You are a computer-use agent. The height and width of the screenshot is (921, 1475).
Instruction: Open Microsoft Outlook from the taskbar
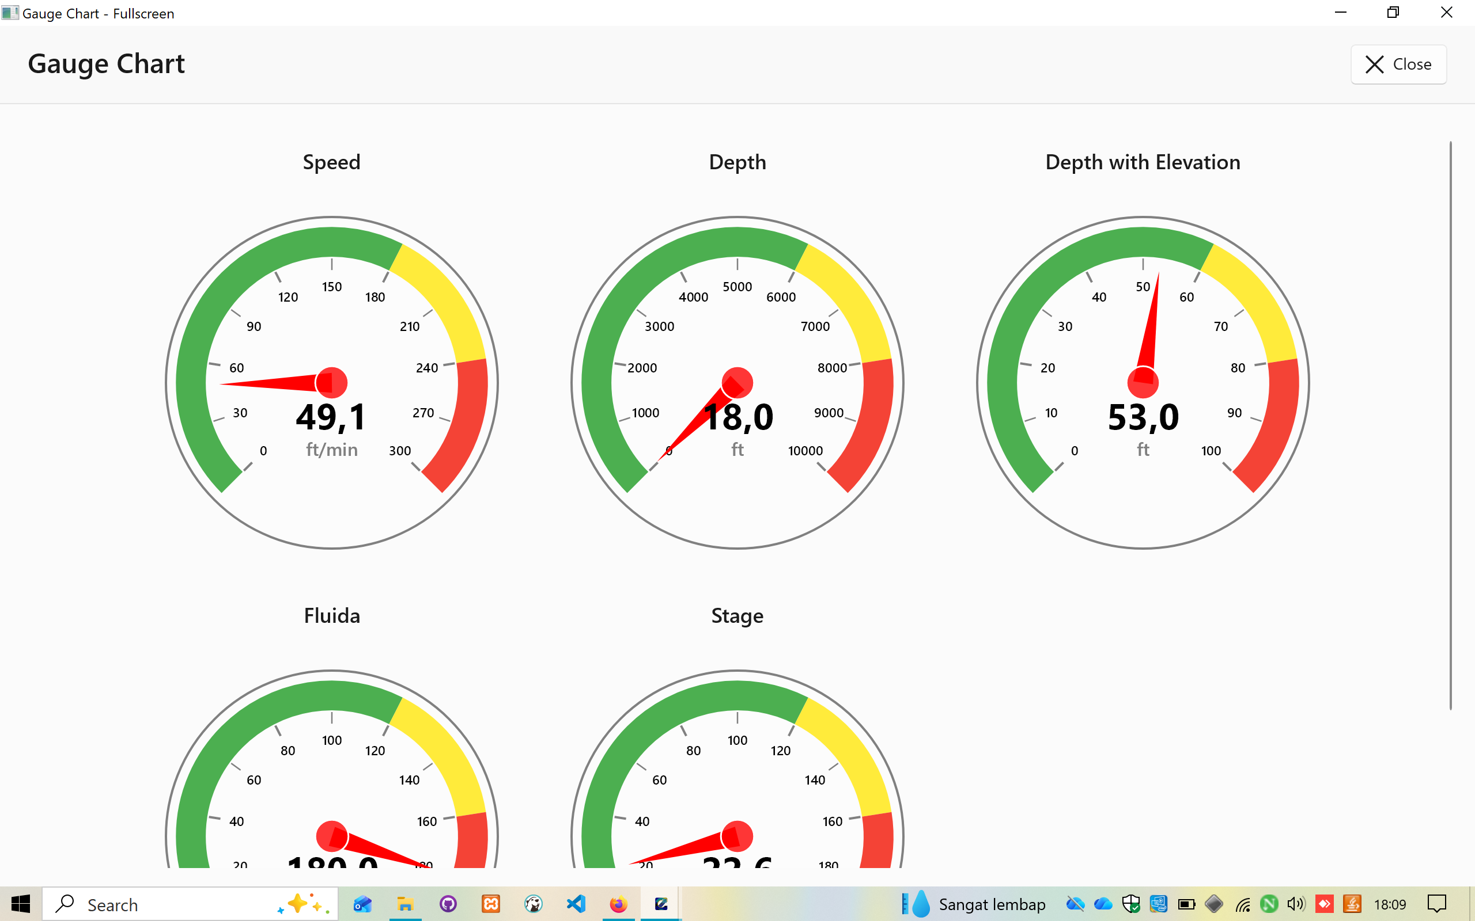tap(362, 904)
